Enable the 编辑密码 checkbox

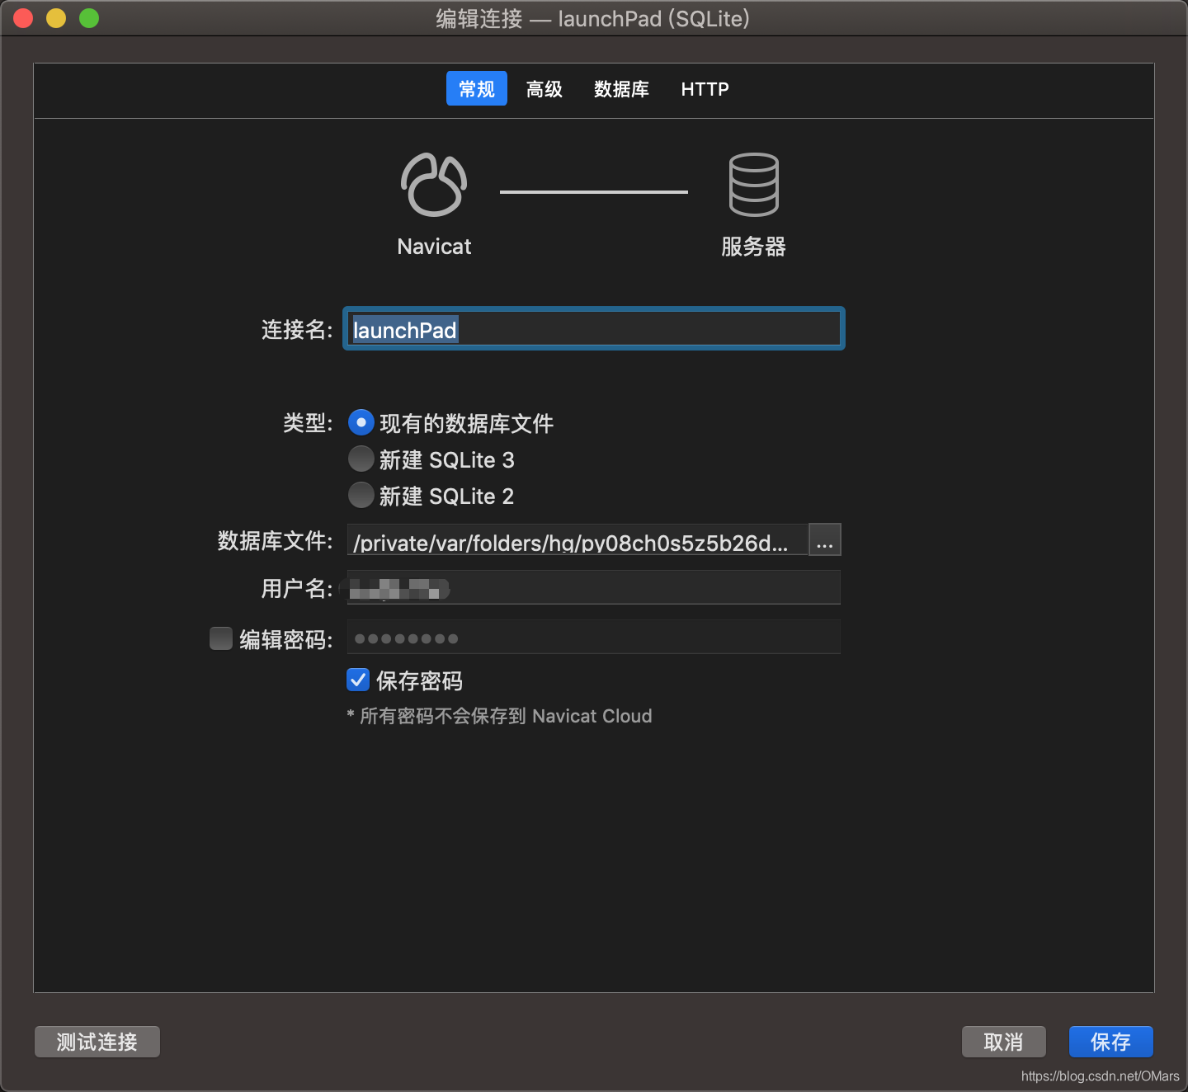[221, 638]
